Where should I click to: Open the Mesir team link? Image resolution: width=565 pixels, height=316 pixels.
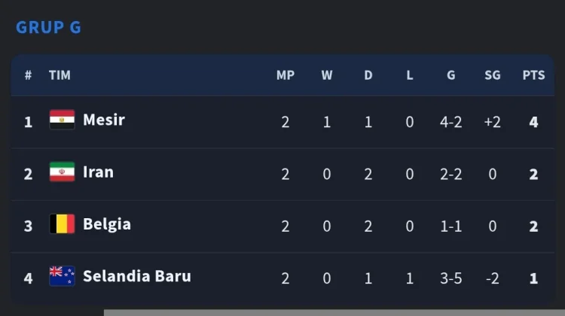[x=104, y=120]
